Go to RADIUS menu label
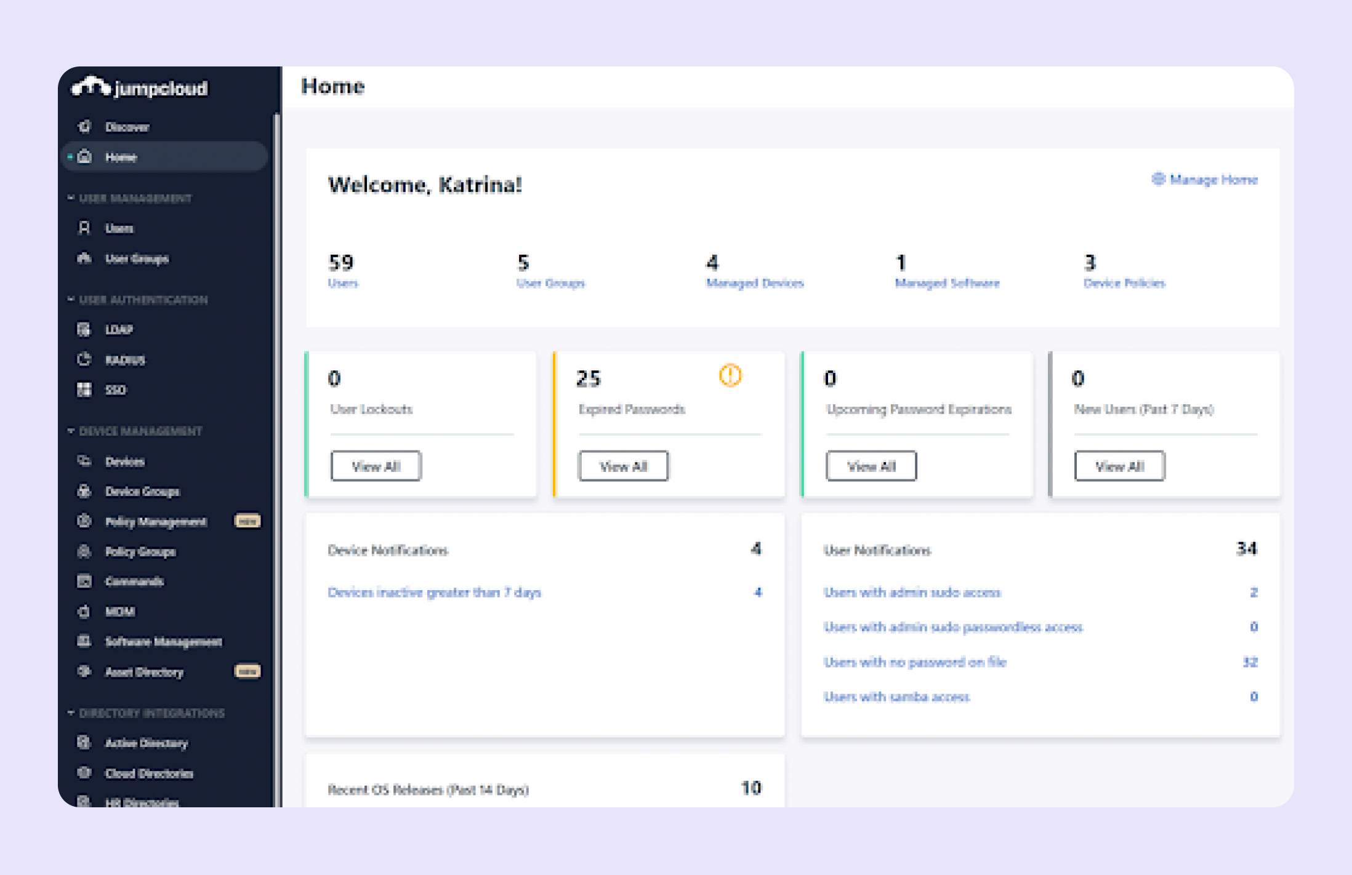The image size is (1352, 875). click(x=125, y=360)
